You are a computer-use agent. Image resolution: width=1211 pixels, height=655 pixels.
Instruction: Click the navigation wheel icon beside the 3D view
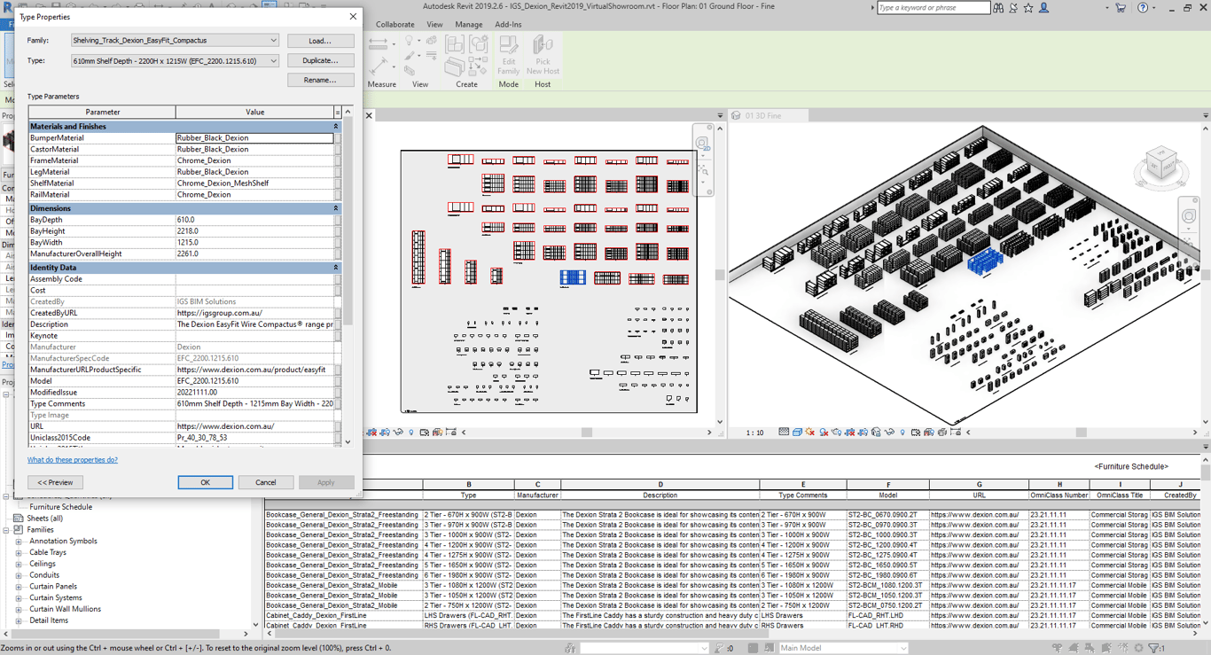click(x=1189, y=214)
